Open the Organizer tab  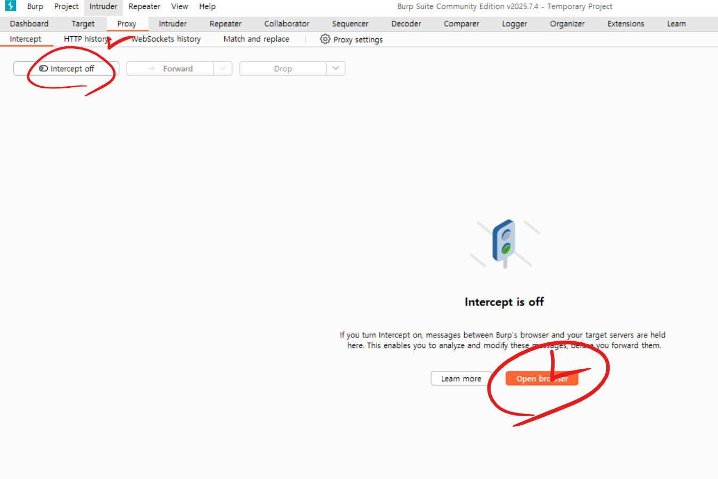(567, 23)
